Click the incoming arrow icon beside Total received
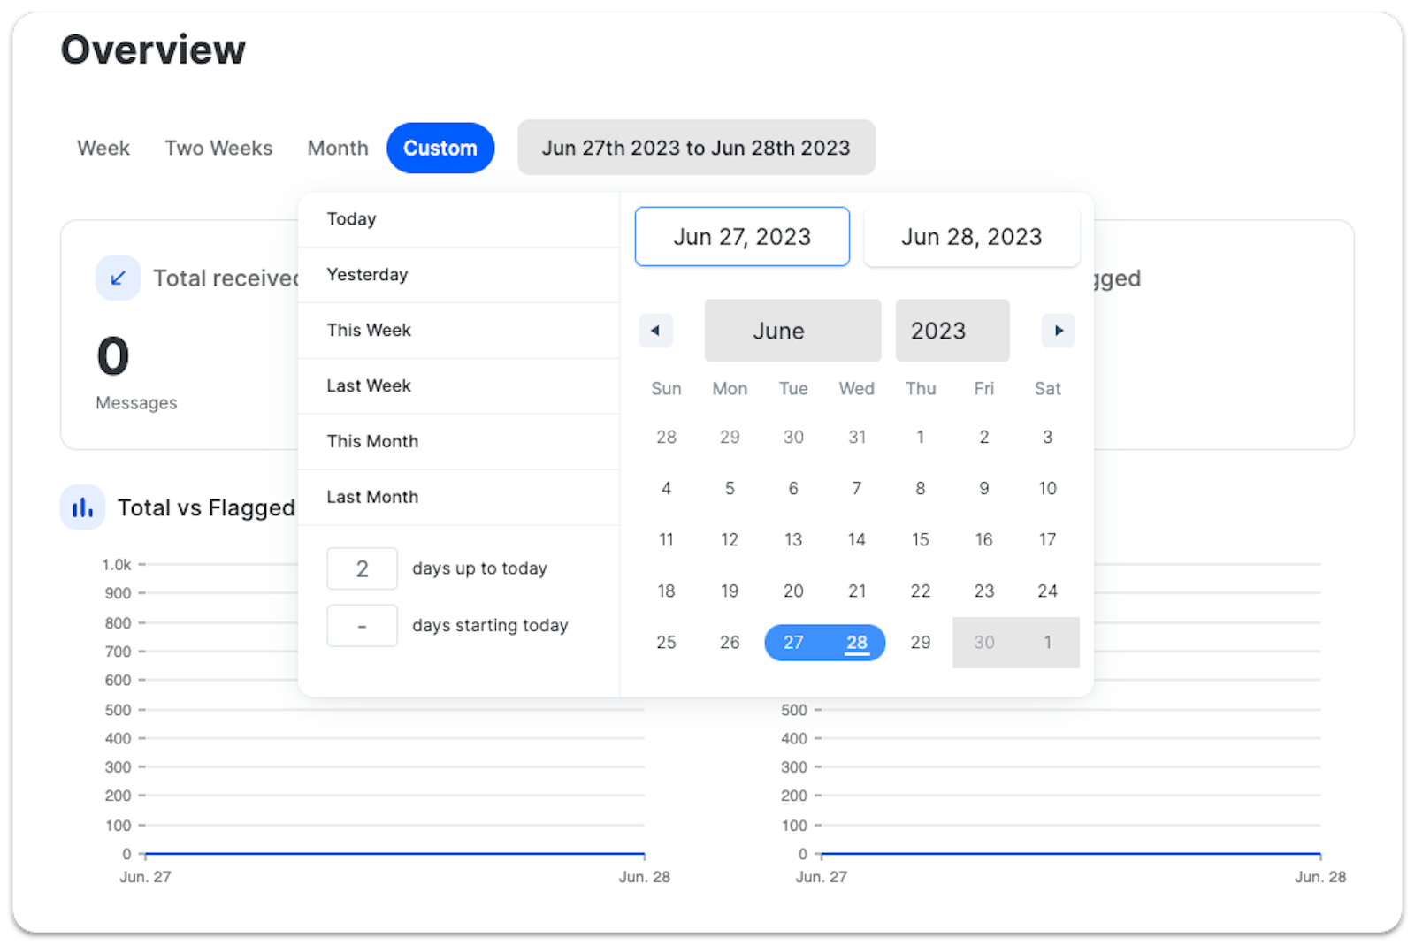Viewport: 1415px width, 945px height. point(118,278)
